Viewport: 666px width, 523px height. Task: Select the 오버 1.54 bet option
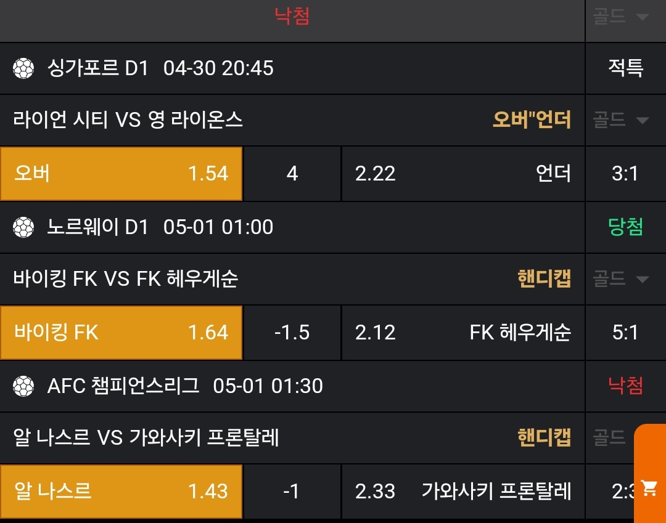(121, 174)
